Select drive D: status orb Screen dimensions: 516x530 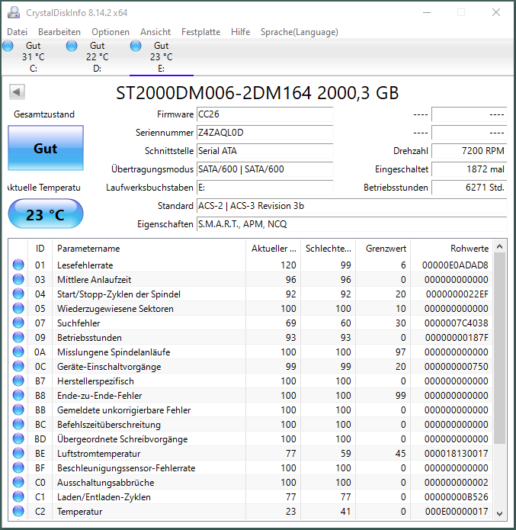[x=72, y=46]
